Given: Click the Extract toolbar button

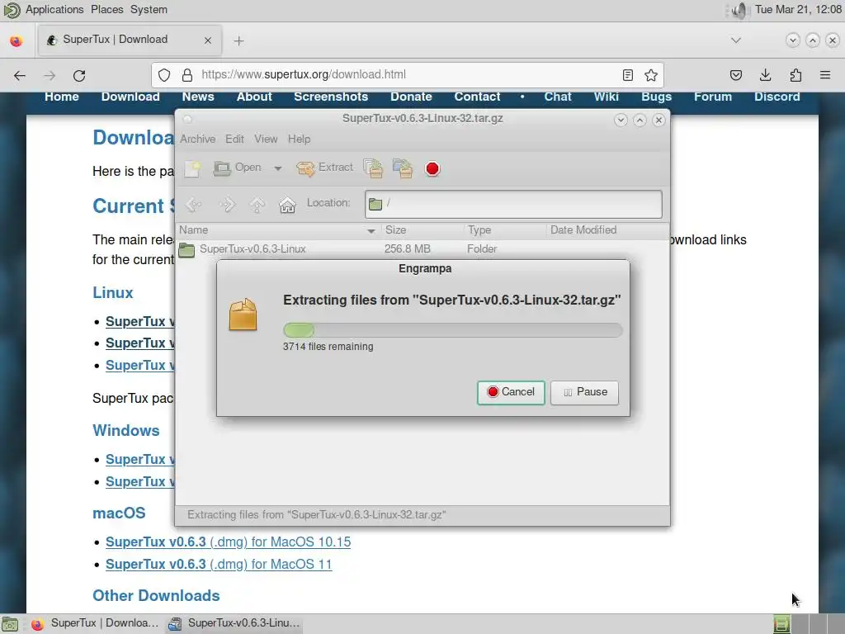Looking at the screenshot, I should click(324, 168).
